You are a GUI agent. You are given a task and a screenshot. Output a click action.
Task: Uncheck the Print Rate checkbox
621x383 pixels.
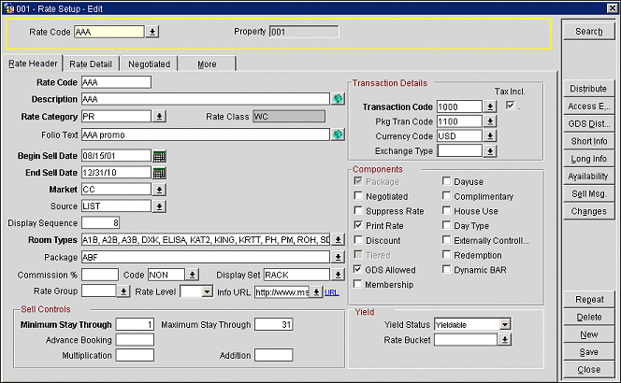pos(359,226)
